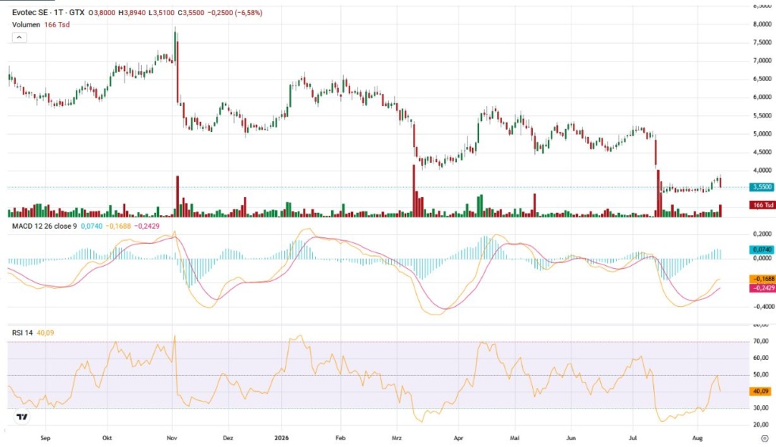
Task: Click the closing price value C3,5500 in header
Action: (190, 12)
